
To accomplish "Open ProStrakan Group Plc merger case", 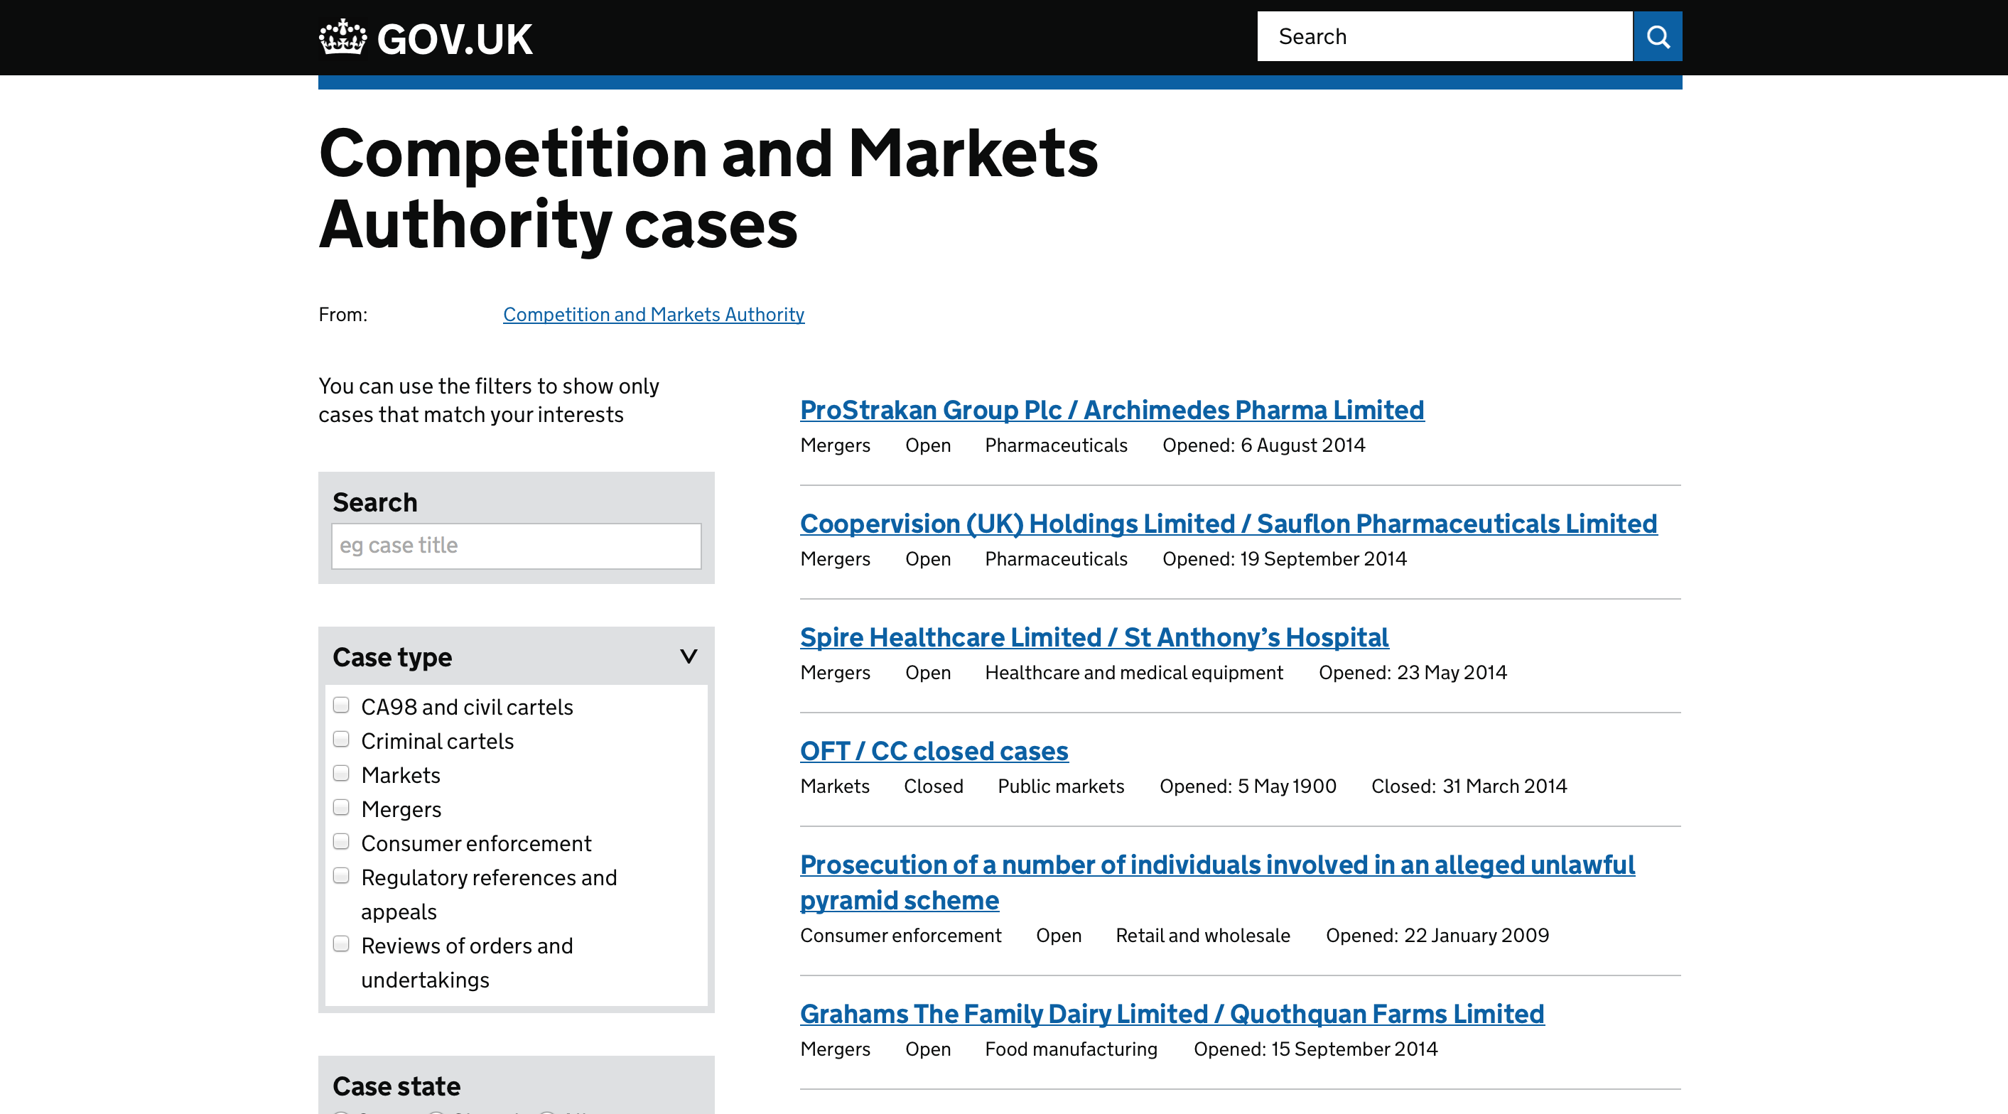I will (1112, 409).
